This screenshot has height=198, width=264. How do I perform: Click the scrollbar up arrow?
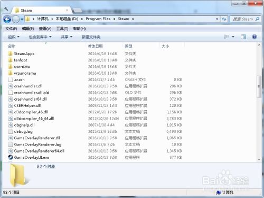[x=259, y=45]
